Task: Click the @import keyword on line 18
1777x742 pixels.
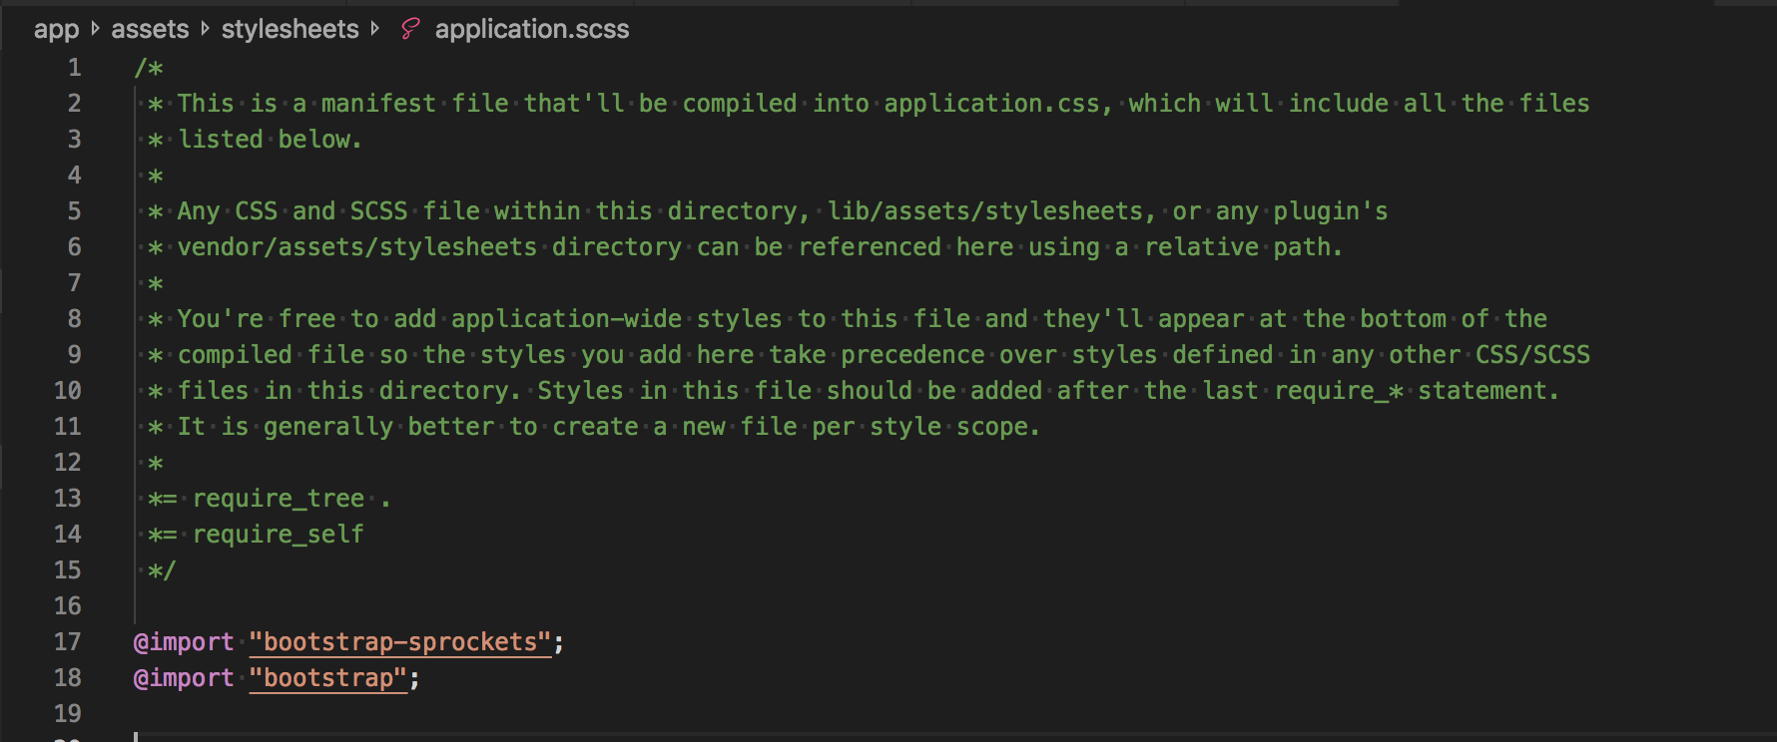Action: [184, 678]
